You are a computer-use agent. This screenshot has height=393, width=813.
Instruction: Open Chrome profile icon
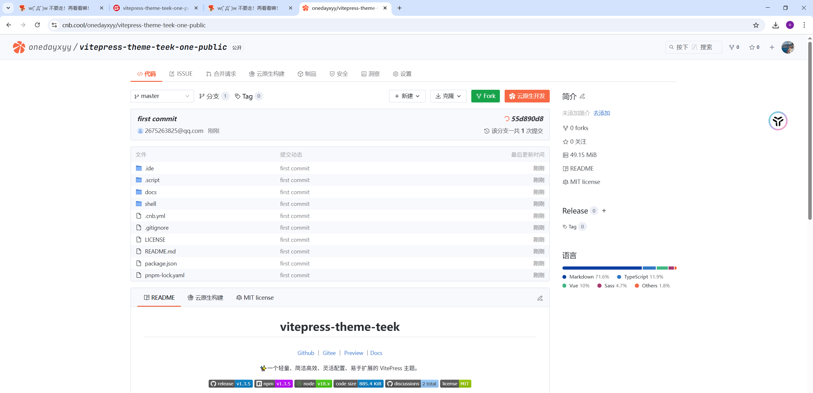pos(790,25)
